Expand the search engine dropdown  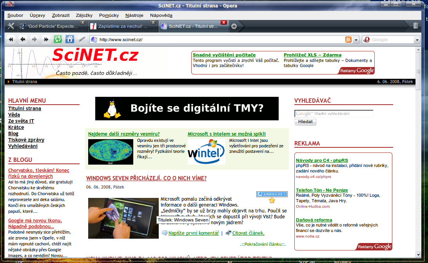(x=417, y=40)
